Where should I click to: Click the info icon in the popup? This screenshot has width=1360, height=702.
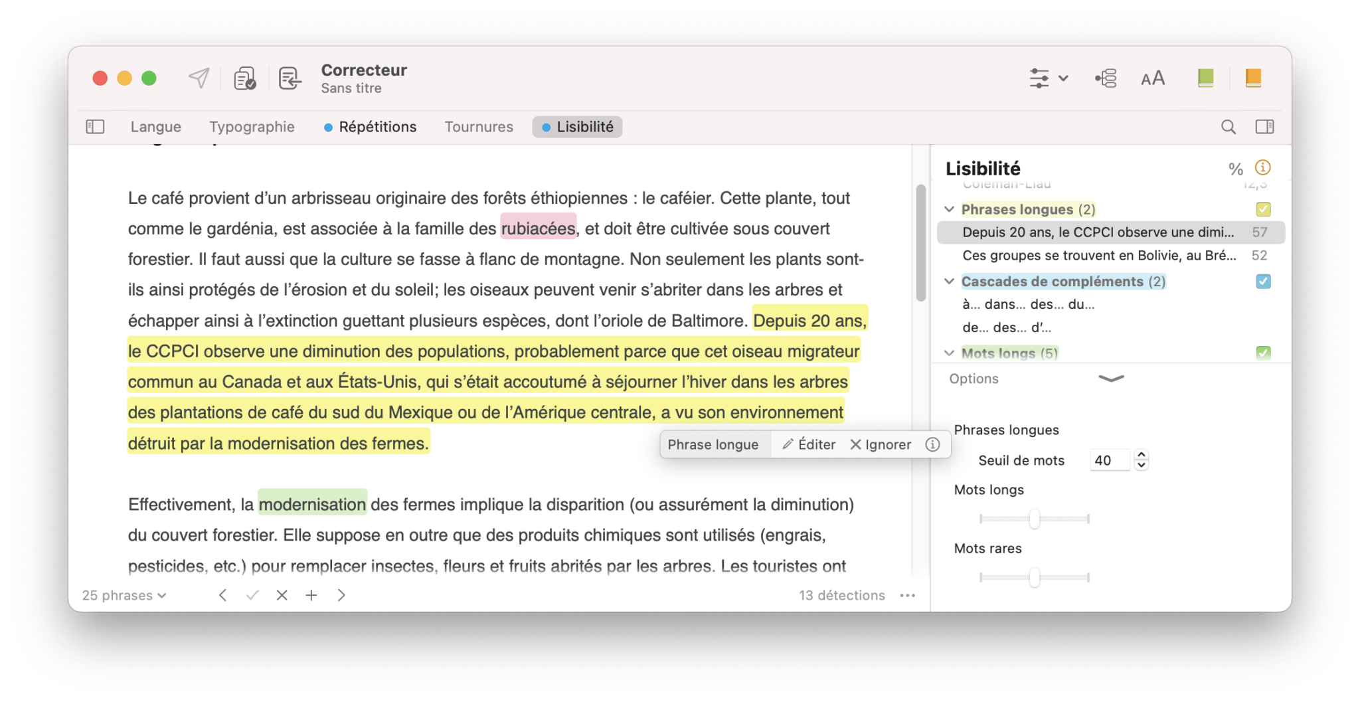tap(932, 444)
